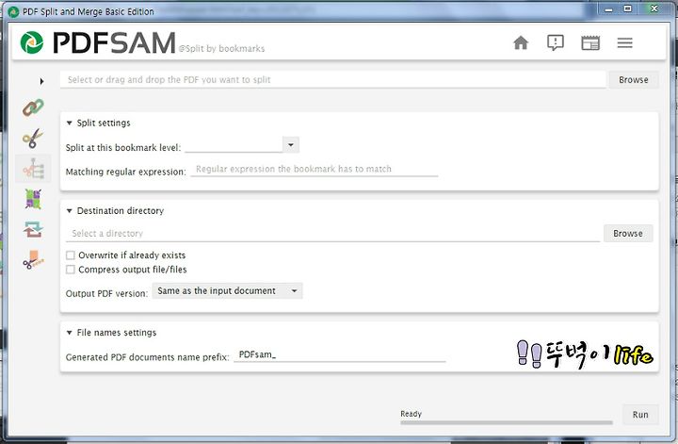The width and height of the screenshot is (678, 444).
Task: Open the hamburger menu icon
Action: [625, 42]
